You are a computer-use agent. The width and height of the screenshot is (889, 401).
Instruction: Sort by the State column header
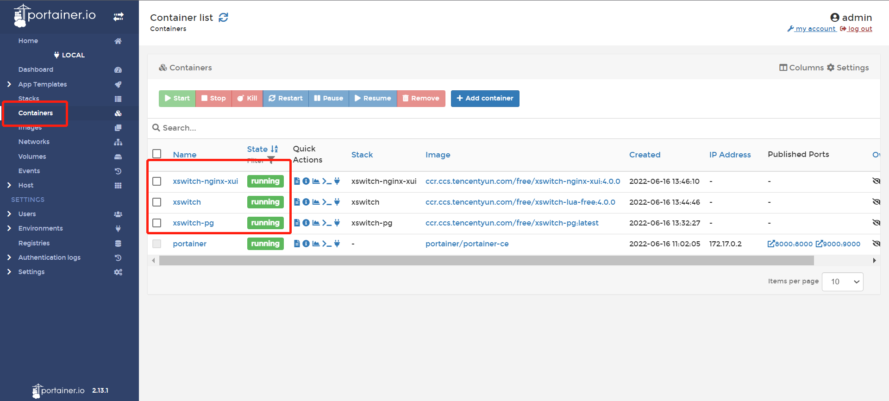coord(262,149)
